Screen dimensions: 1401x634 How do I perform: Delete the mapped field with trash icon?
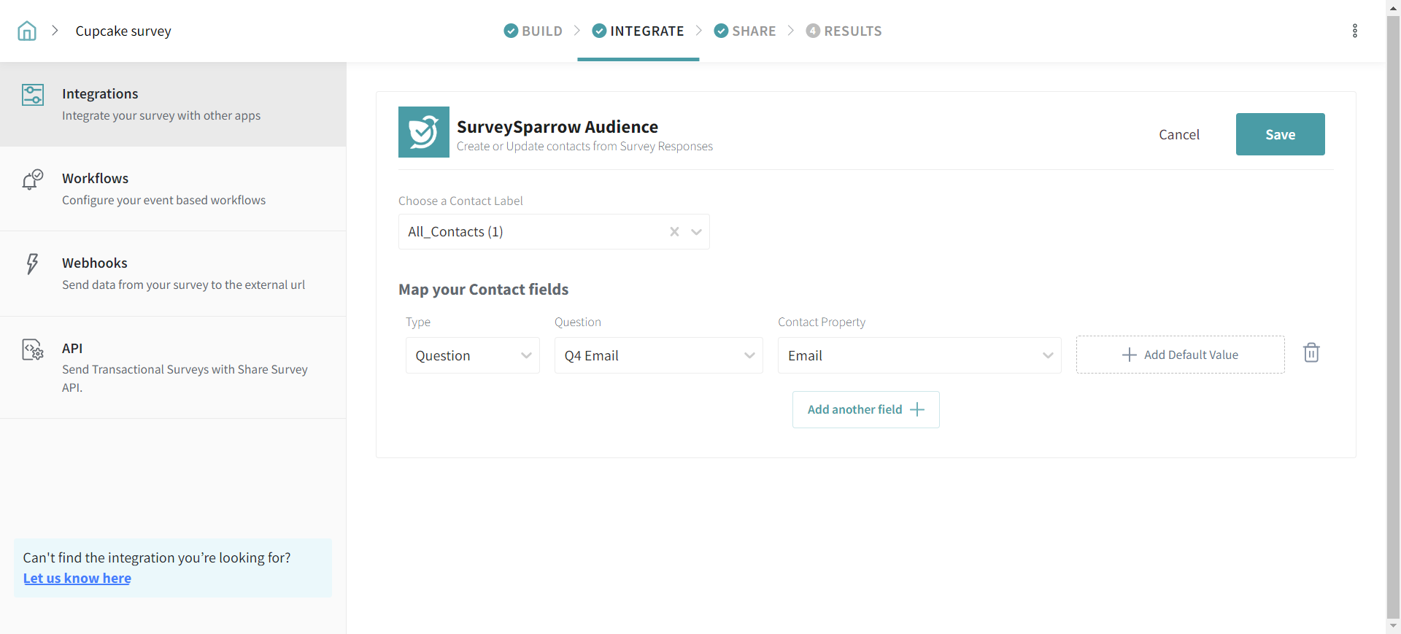[1311, 353]
